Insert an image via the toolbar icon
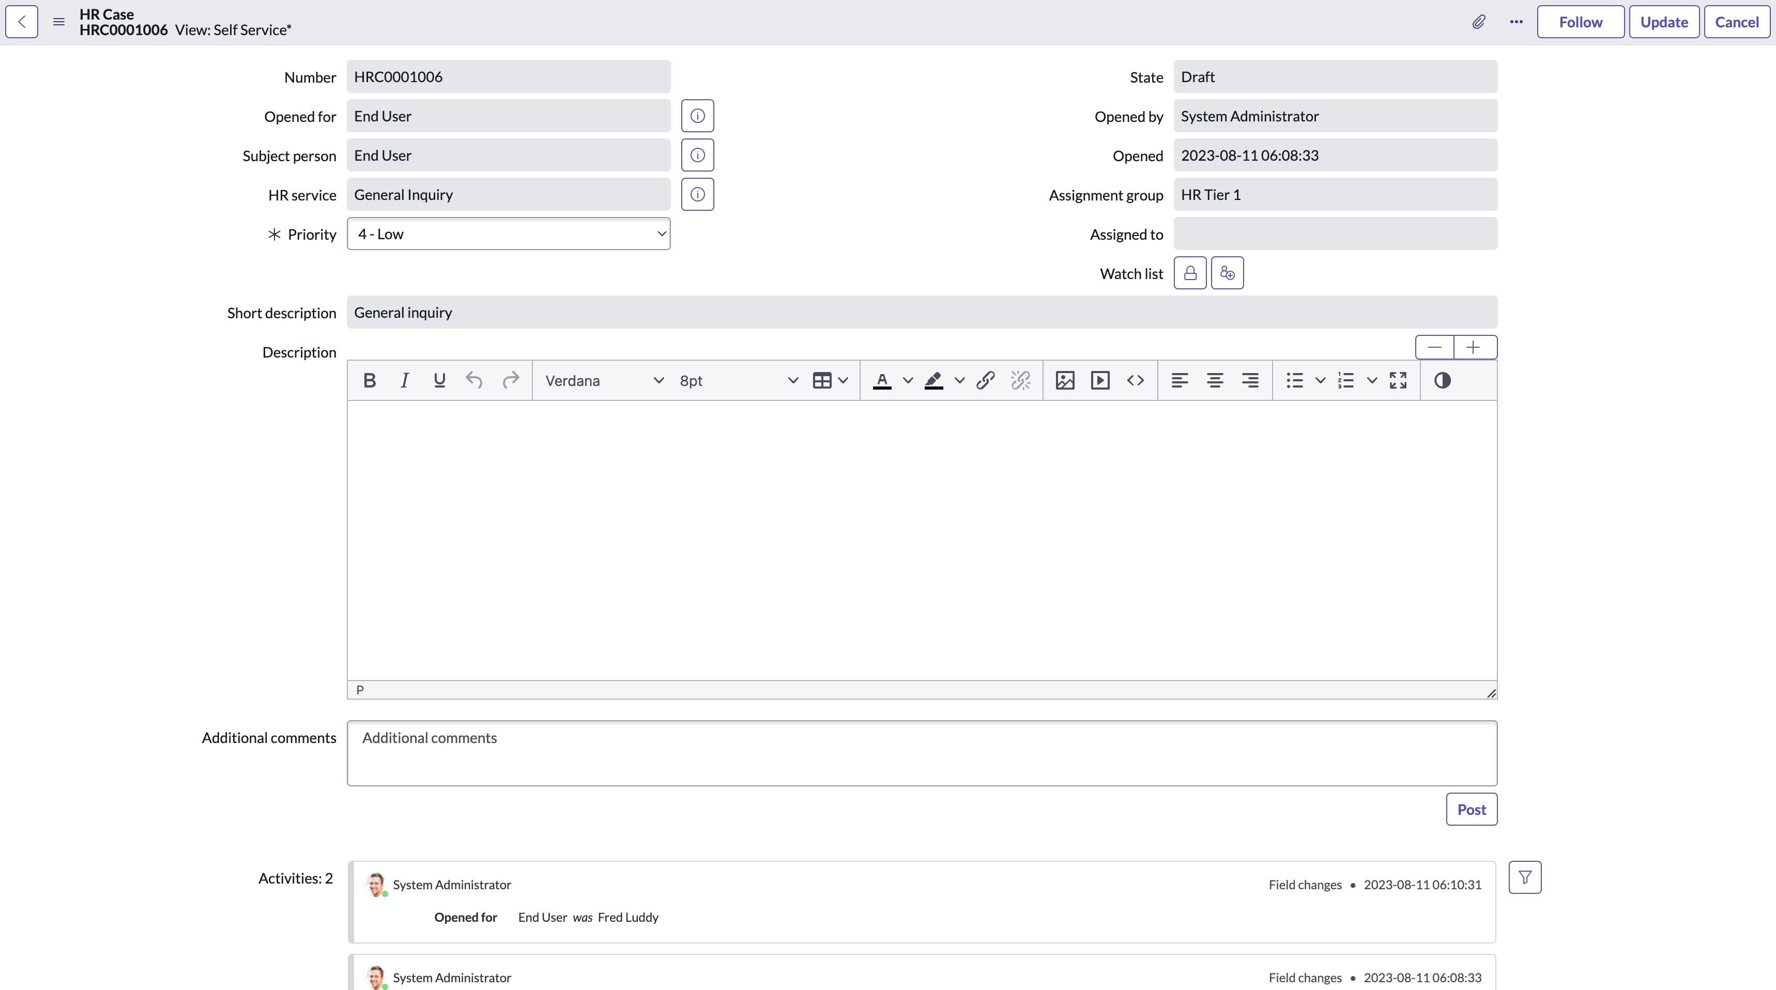The height and width of the screenshot is (990, 1776). [1064, 381]
